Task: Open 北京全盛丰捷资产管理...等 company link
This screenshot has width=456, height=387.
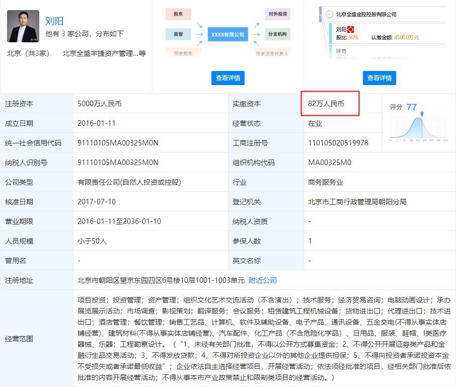Action: point(104,53)
